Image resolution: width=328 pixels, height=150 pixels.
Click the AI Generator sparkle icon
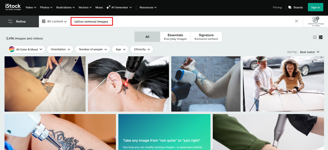click(108, 7)
